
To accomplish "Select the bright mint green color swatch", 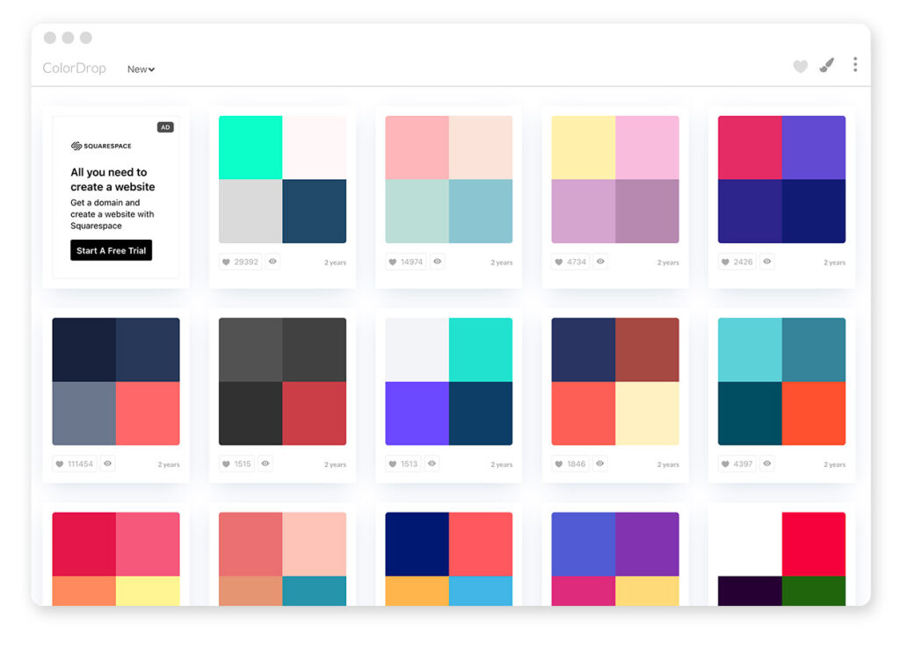I will [250, 148].
